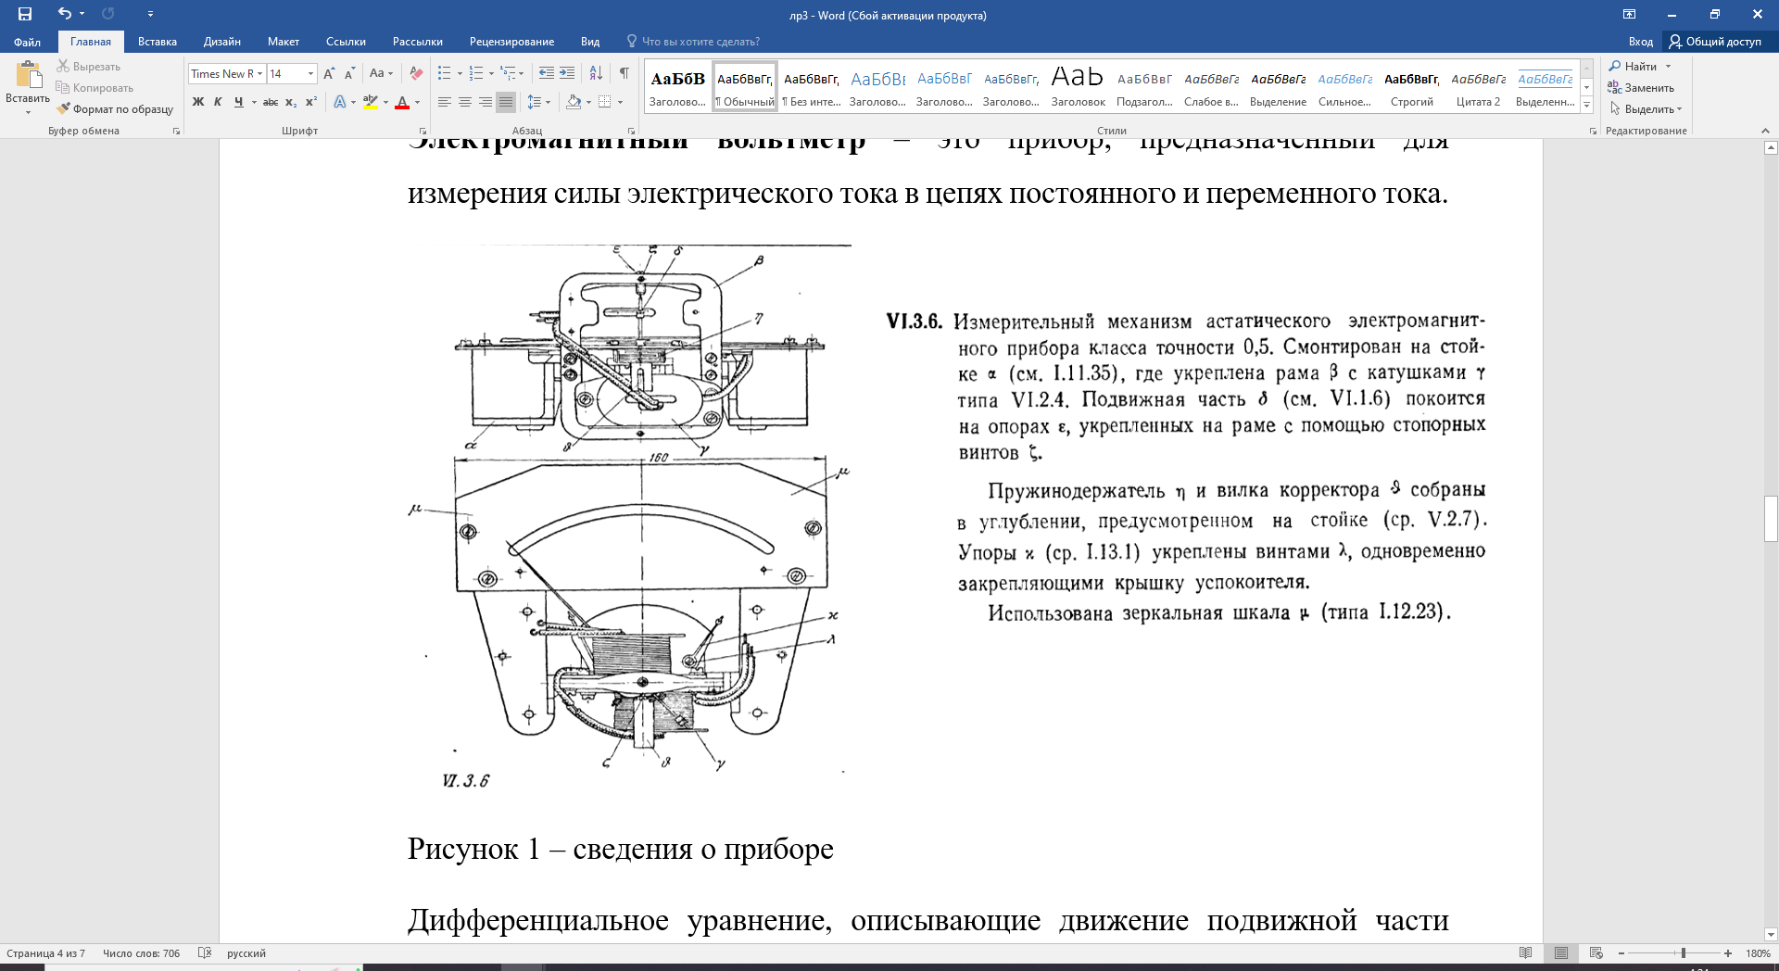Click the Redo button in the title bar
The height and width of the screenshot is (971, 1779).
pos(108,14)
